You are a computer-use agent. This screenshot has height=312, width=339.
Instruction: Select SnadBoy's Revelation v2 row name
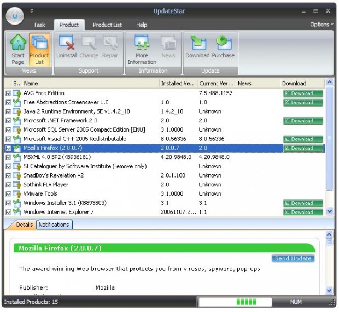(x=54, y=175)
